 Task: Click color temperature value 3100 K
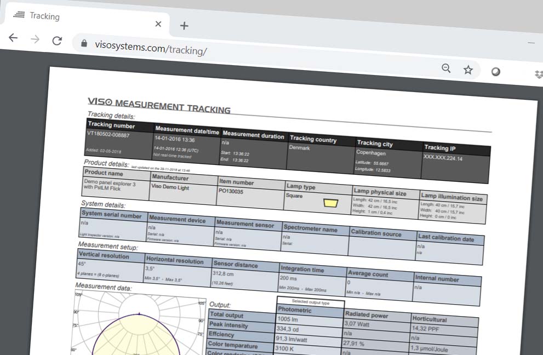click(284, 348)
